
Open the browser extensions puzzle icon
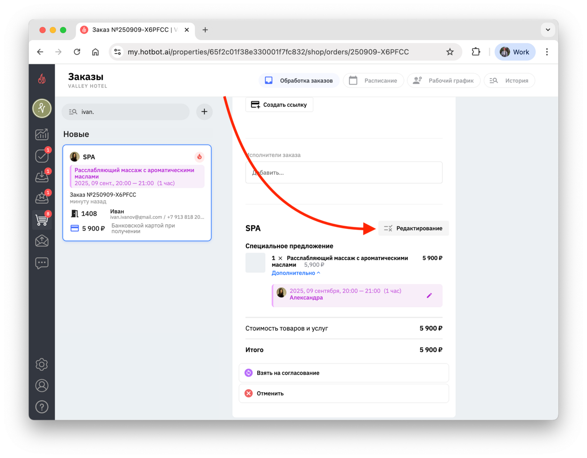coord(476,52)
